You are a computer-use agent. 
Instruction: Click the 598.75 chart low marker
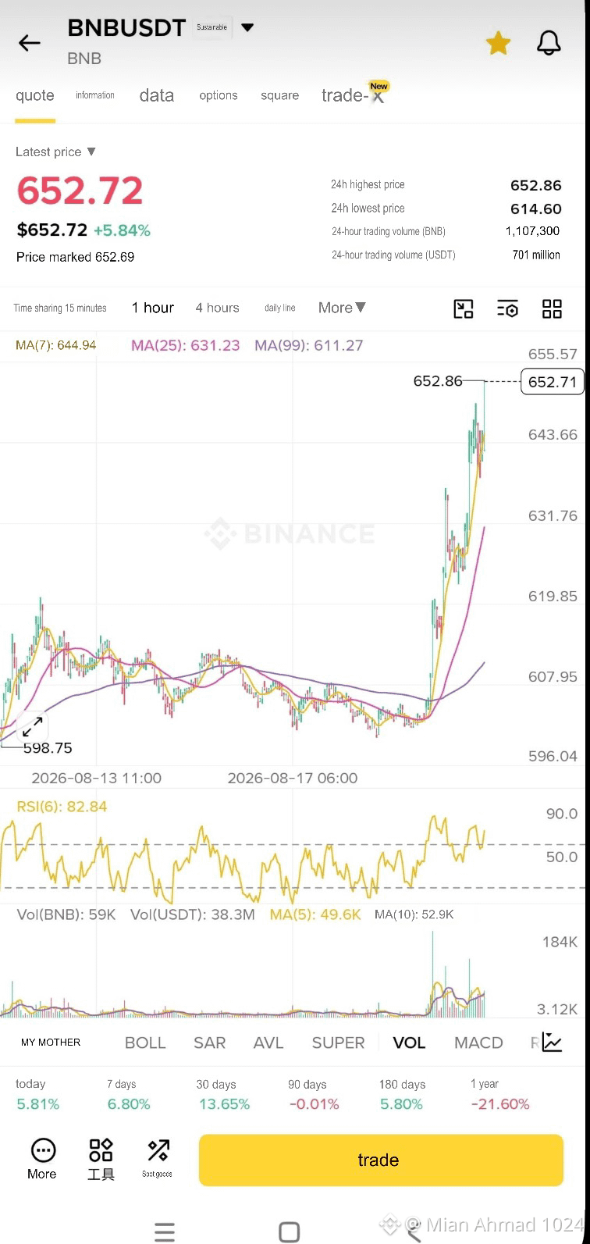tap(48, 748)
